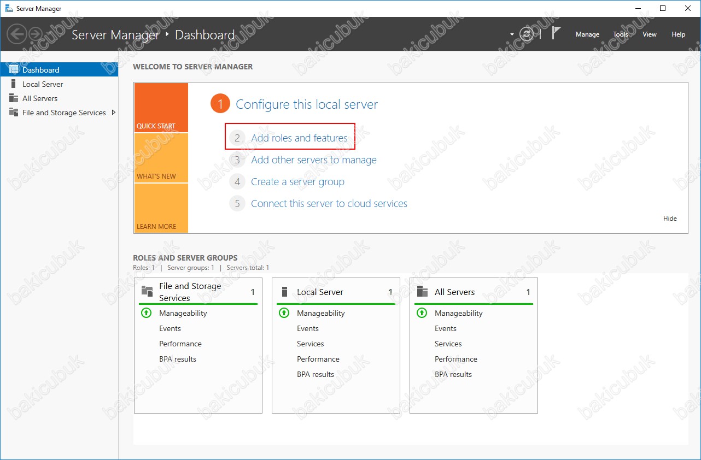Select File and Storage Services in navigation pane
Image resolution: width=701 pixels, height=460 pixels.
(x=59, y=112)
